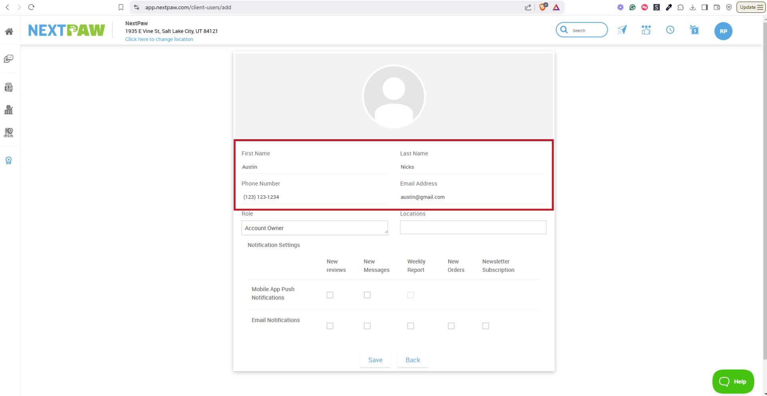Viewport: 767px width, 396px height.
Task: Click the contacts book sidebar icon
Action: [x=8, y=88]
